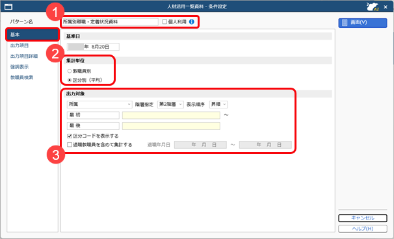Screen dimensions: 394x239
Task: Open the 階層指定 第2階層 dropdown
Action: coord(170,105)
